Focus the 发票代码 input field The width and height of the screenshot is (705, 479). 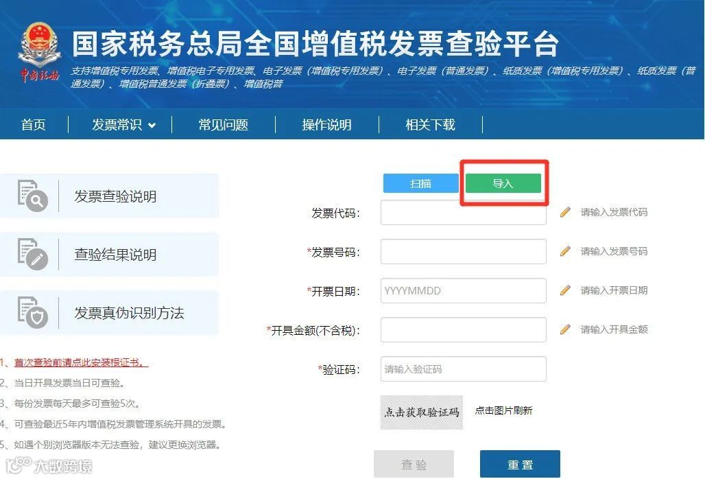coord(464,212)
